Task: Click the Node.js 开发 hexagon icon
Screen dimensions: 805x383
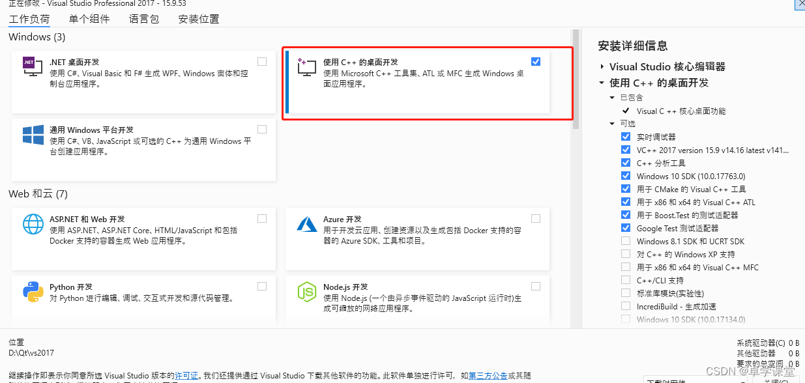Action: point(307,292)
